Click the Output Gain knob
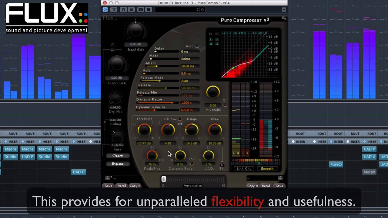The image size is (388, 218). point(117,64)
